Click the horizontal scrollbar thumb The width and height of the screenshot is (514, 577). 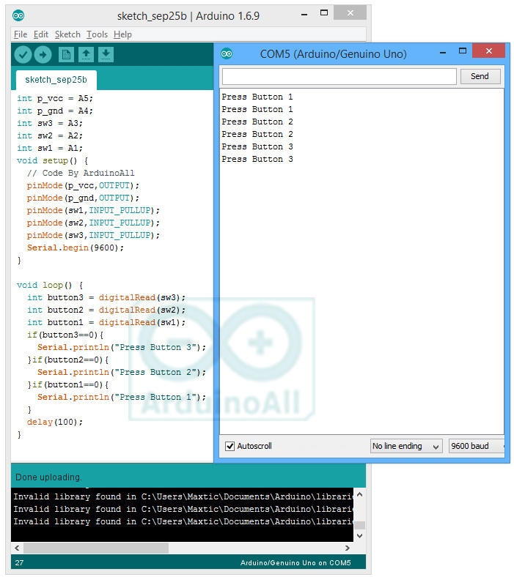(96, 548)
